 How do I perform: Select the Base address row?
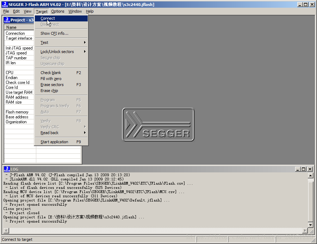coord(19,117)
